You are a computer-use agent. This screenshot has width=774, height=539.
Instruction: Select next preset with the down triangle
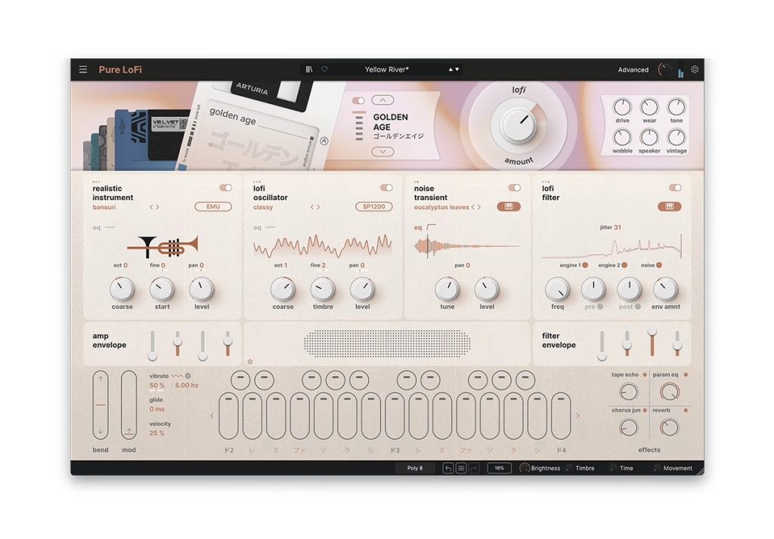[x=457, y=69]
